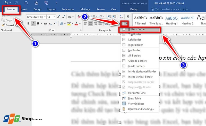Click the Increase Indent icon

pyautogui.click(x=114, y=17)
